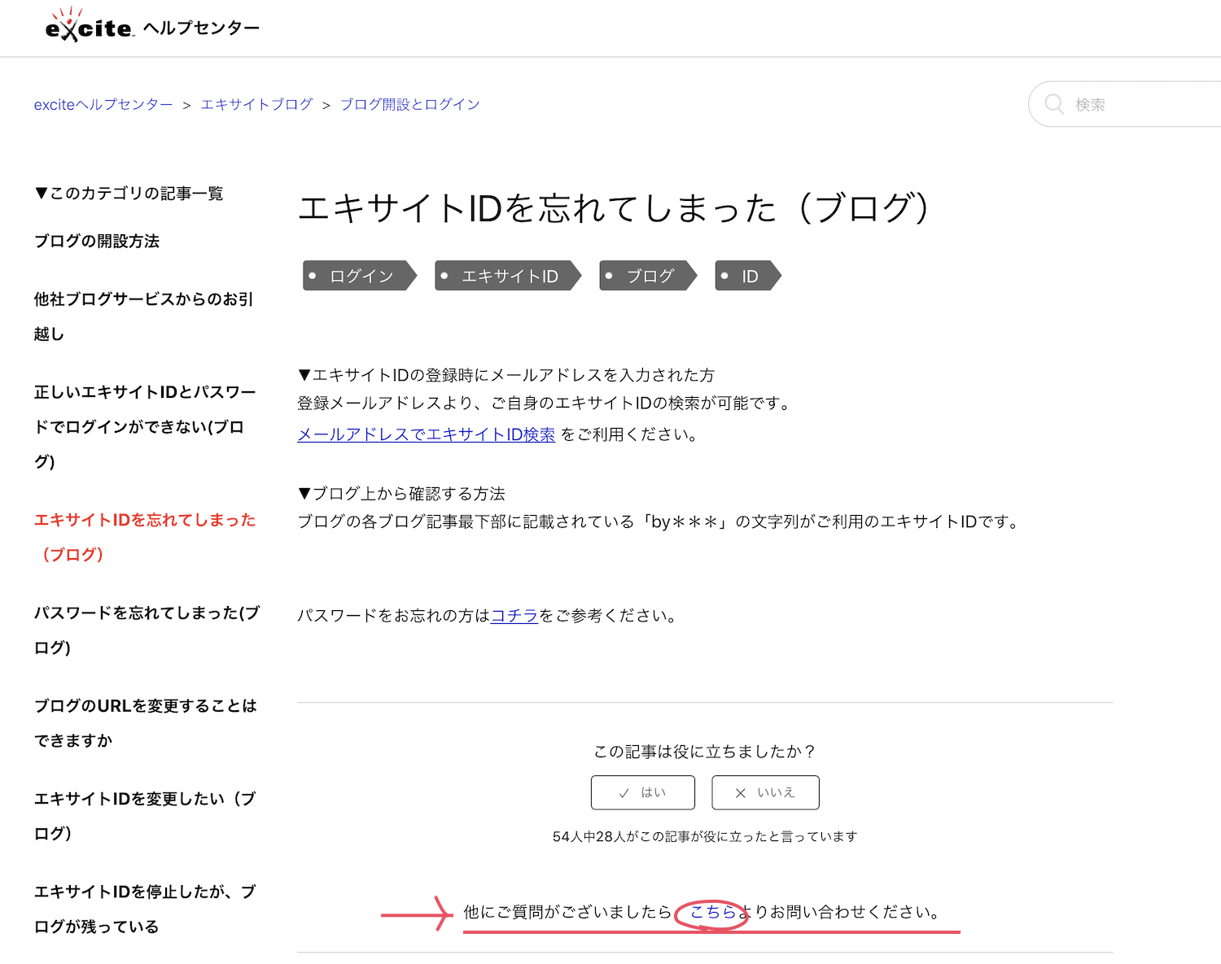Open sidebar article ブログのURLを変更することはできますか
The height and width of the screenshot is (964, 1221).
point(145,722)
